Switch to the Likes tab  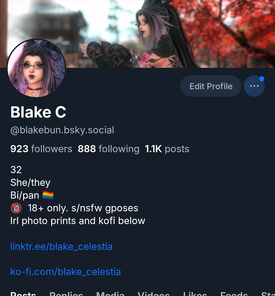tap(195, 294)
